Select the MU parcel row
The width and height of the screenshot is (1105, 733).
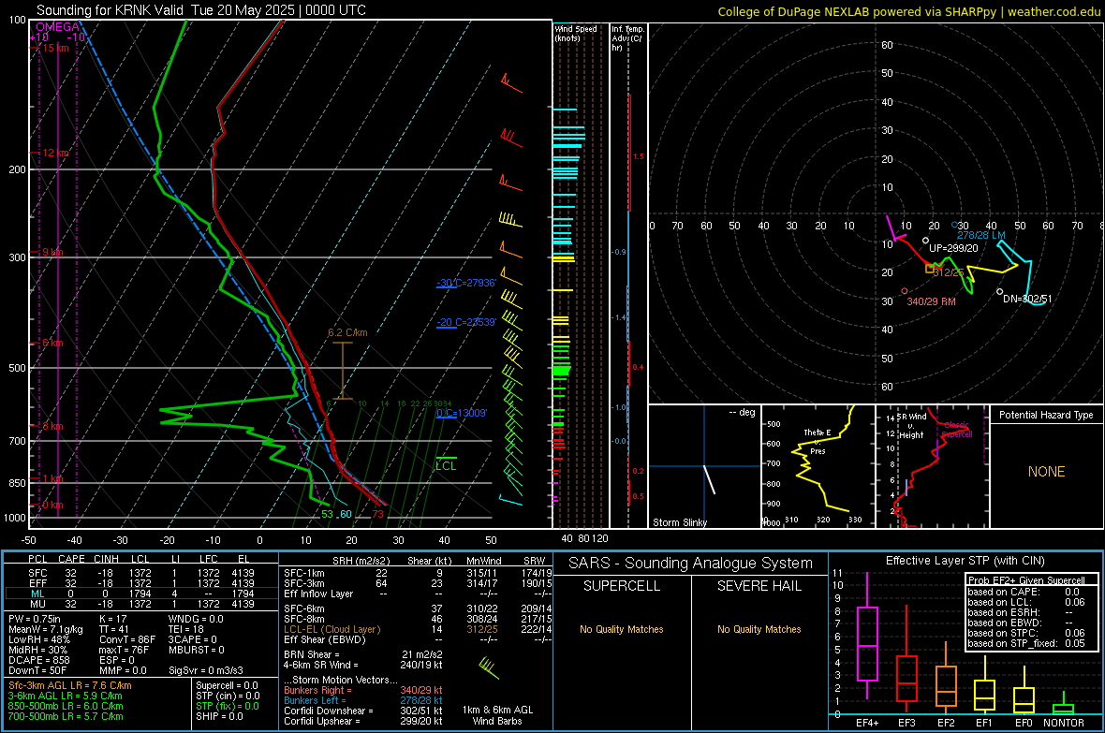[141, 604]
